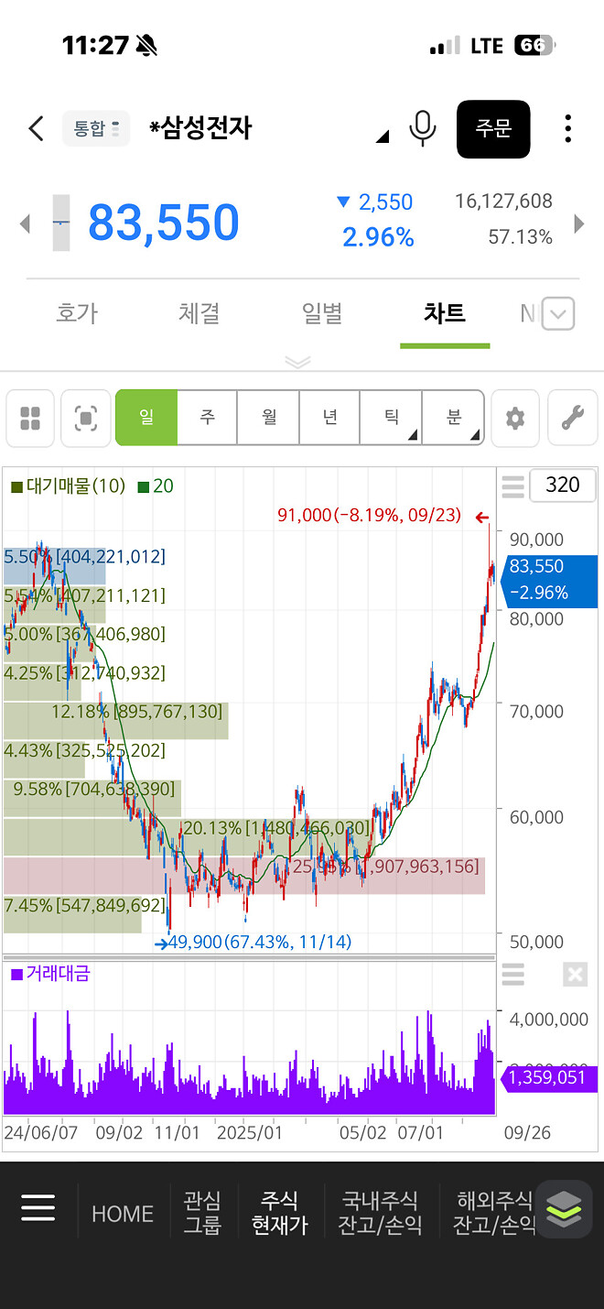
Task: Expand the double chevron below tabs
Action: pos(298,362)
